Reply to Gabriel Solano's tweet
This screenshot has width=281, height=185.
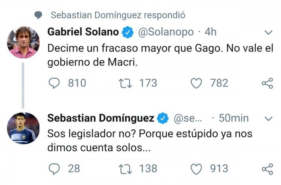click(54, 83)
